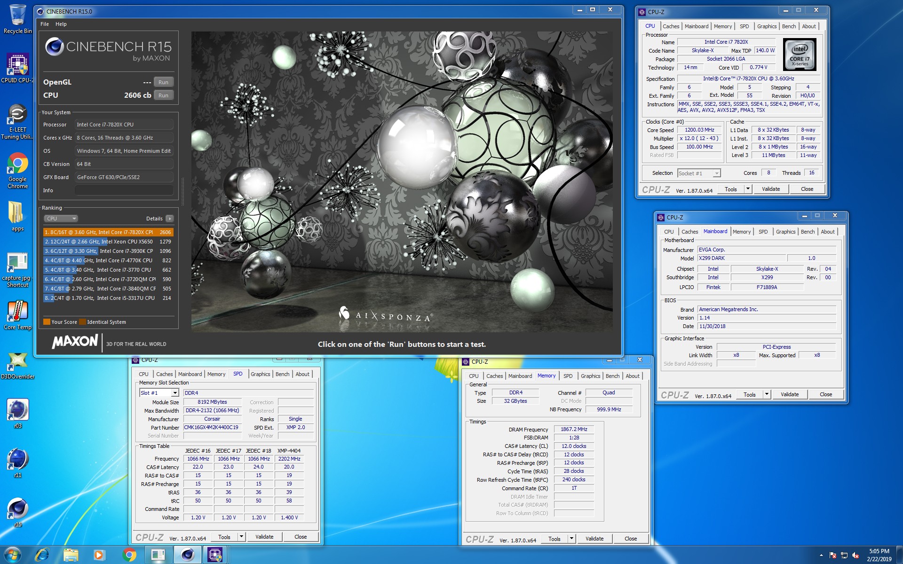
Task: Select ranking row Intel Xeon CPU X5650
Action: coord(108,242)
